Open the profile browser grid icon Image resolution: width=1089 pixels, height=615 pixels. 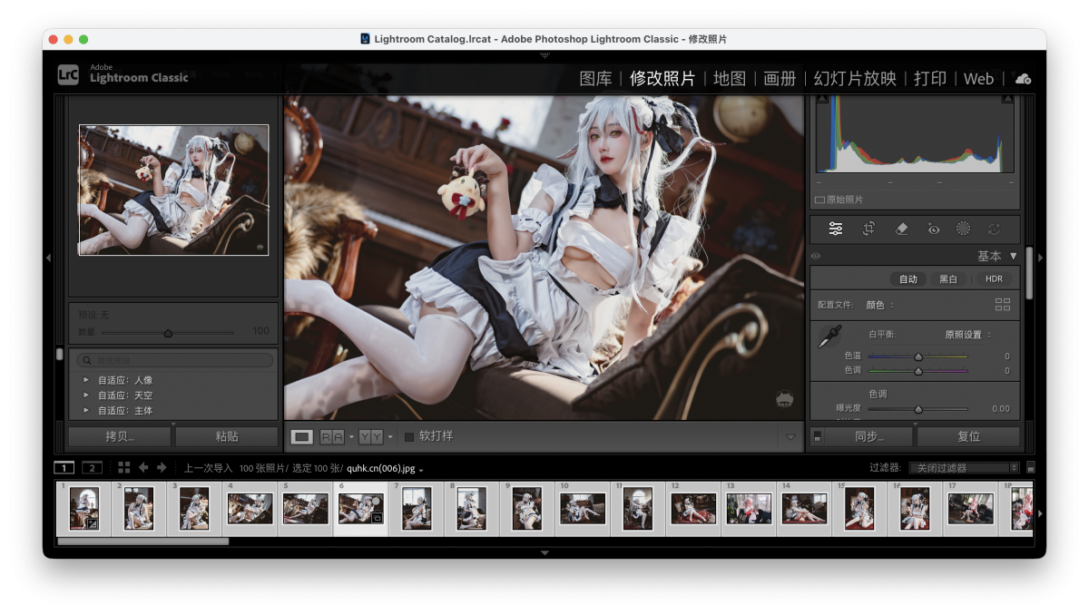pyautogui.click(x=1002, y=305)
